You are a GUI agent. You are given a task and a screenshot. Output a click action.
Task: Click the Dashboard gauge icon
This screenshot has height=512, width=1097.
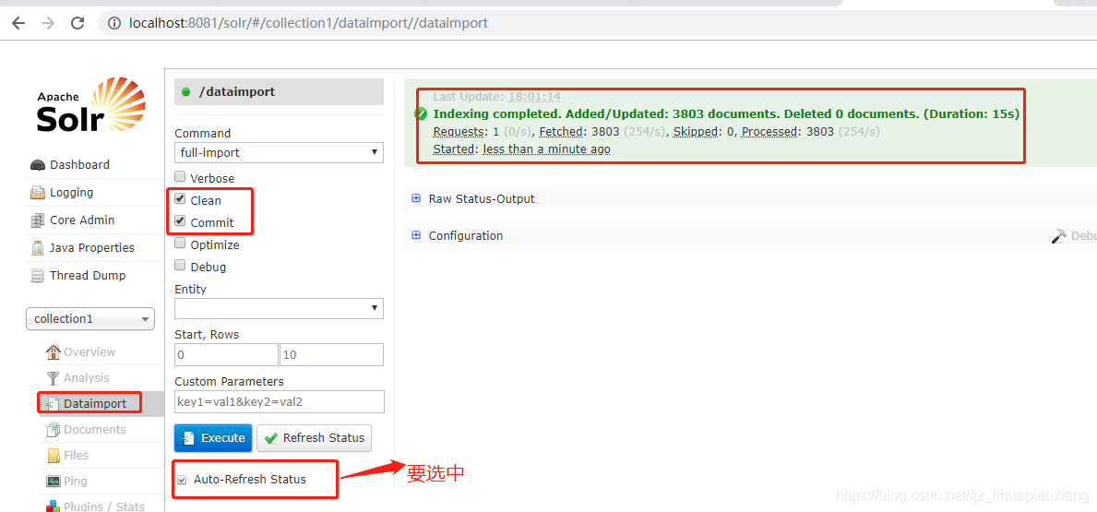click(38, 165)
